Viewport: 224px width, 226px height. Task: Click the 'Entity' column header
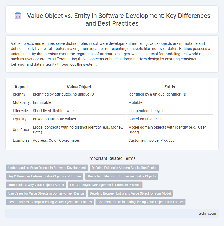click(170, 87)
